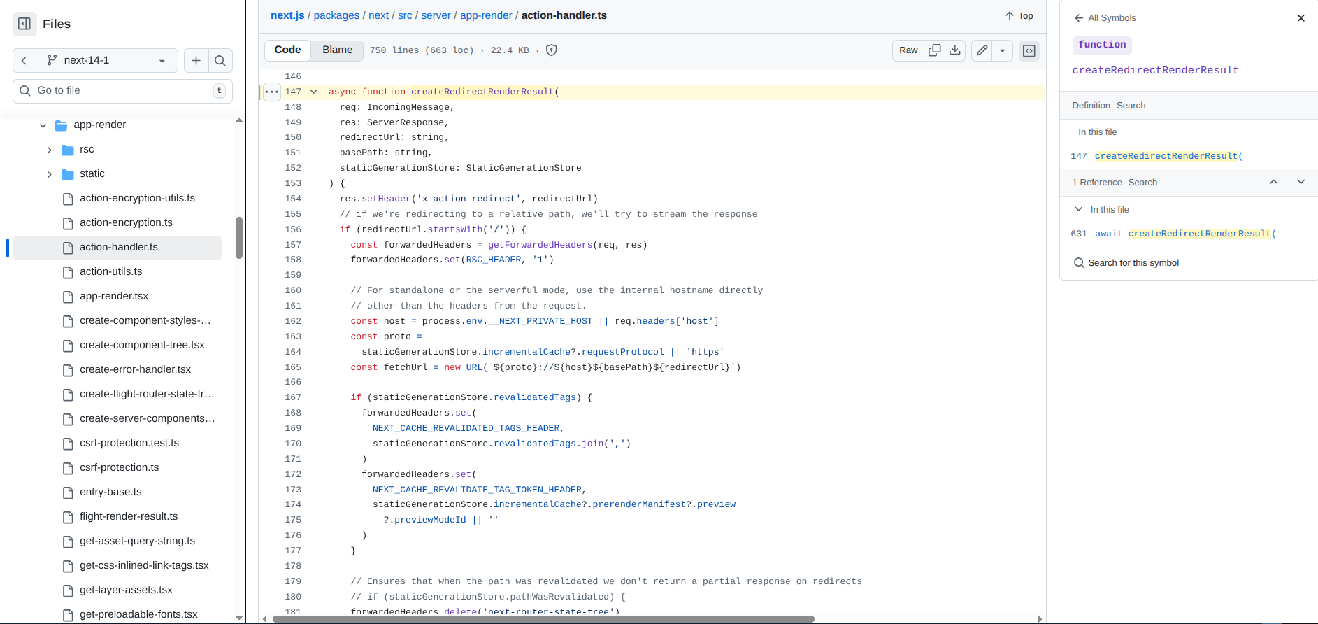Open get-asset-query-string.ts file

pos(137,541)
